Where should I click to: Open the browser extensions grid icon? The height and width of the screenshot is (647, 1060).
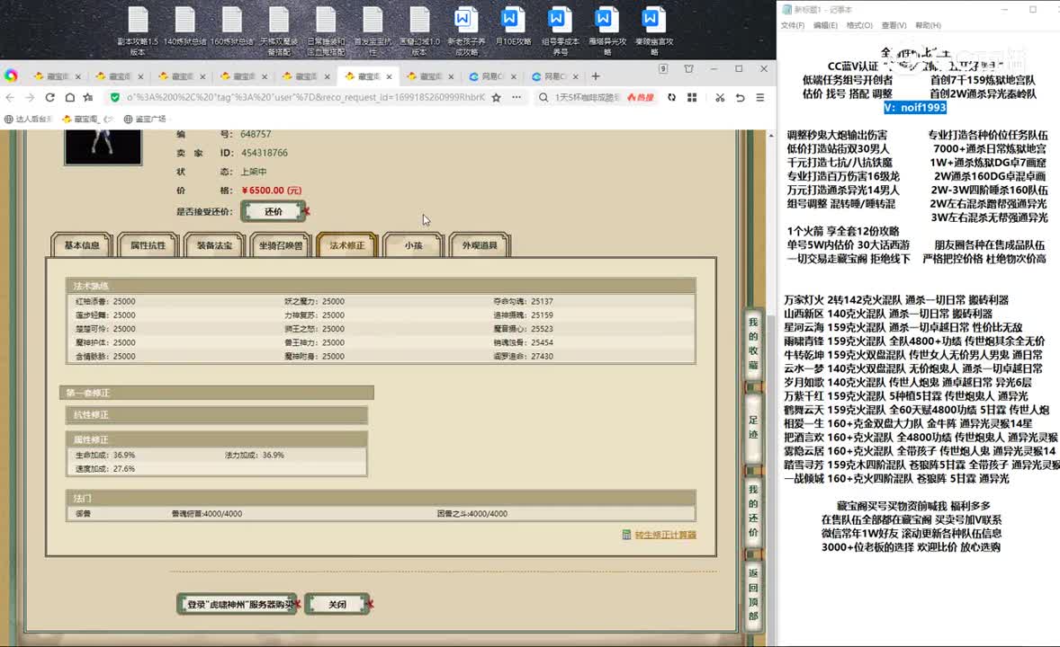pyautogui.click(x=692, y=97)
